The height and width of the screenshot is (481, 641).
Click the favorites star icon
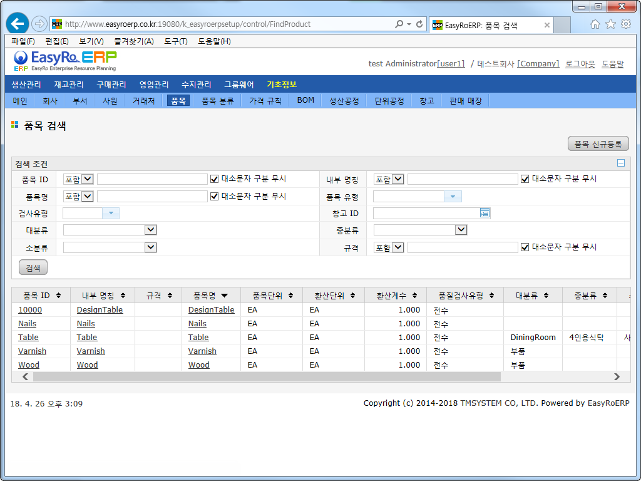(610, 24)
